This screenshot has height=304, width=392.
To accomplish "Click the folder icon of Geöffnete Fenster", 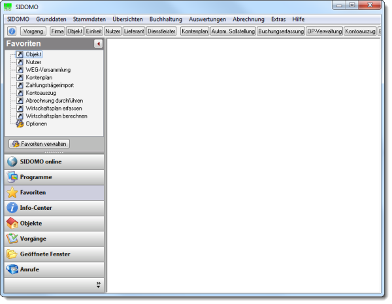I will [x=12, y=254].
